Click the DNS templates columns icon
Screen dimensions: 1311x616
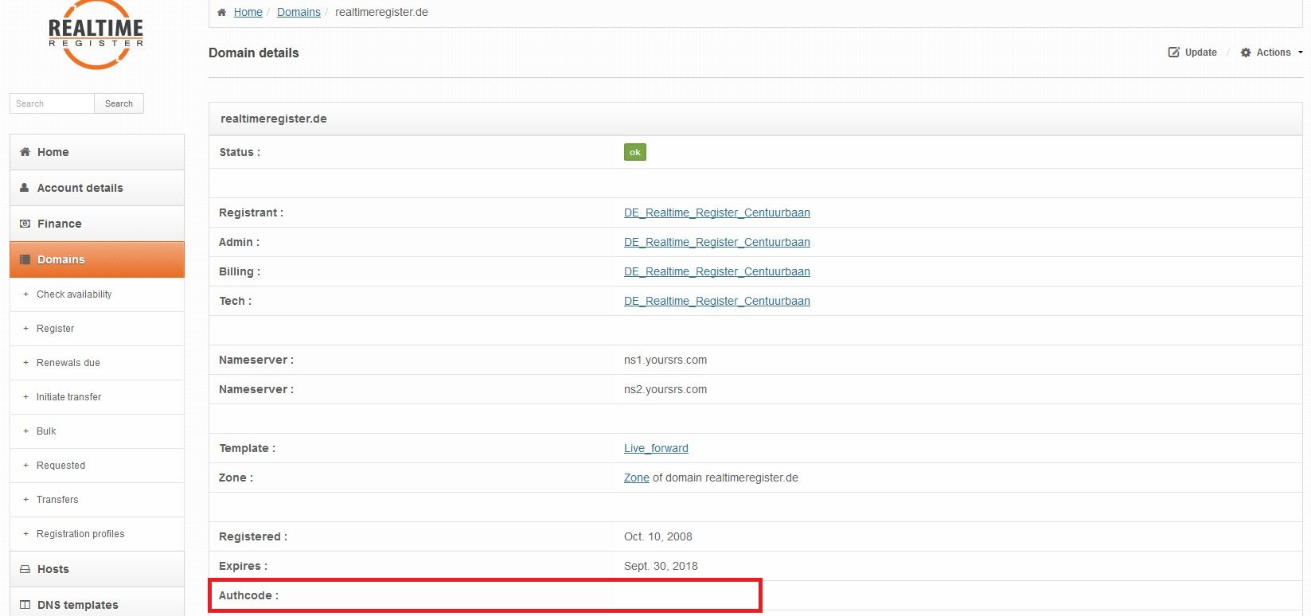(25, 605)
